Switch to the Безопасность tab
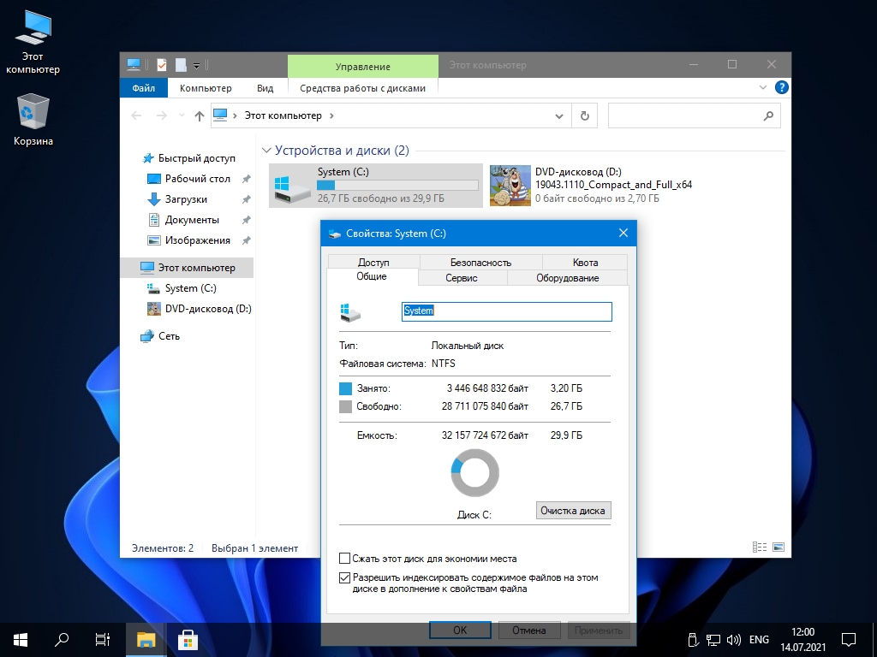 click(480, 263)
